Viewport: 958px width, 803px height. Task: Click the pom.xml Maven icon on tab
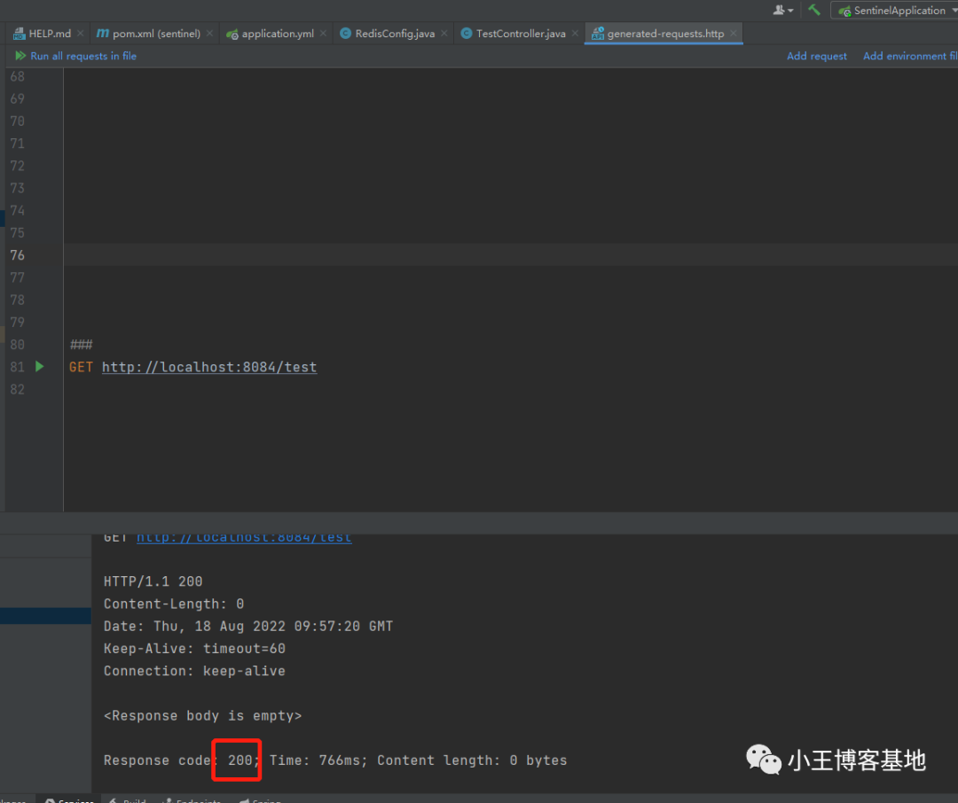[x=103, y=34]
